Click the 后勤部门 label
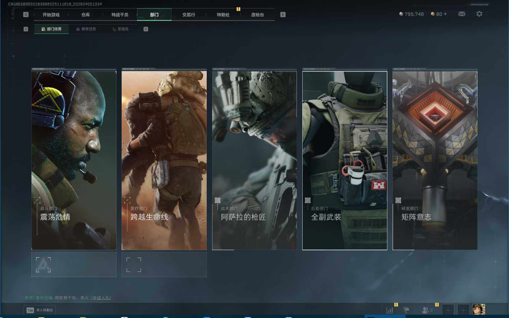The width and height of the screenshot is (509, 318). [x=320, y=208]
